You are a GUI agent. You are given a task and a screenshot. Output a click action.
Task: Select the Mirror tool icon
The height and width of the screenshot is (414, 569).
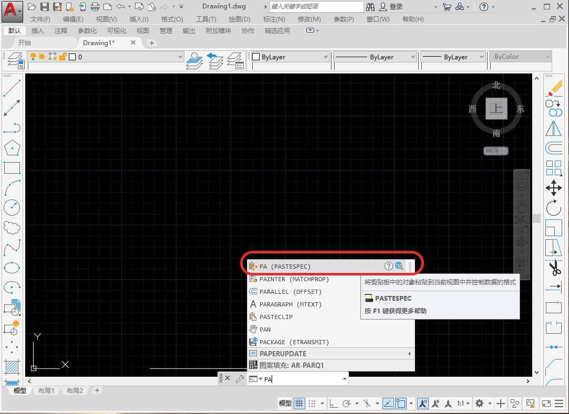click(554, 128)
